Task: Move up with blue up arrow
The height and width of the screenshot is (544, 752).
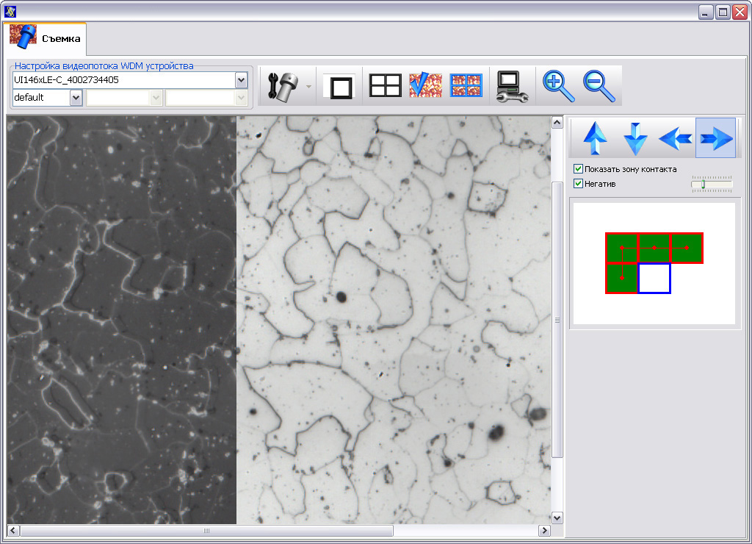Action: (x=595, y=138)
